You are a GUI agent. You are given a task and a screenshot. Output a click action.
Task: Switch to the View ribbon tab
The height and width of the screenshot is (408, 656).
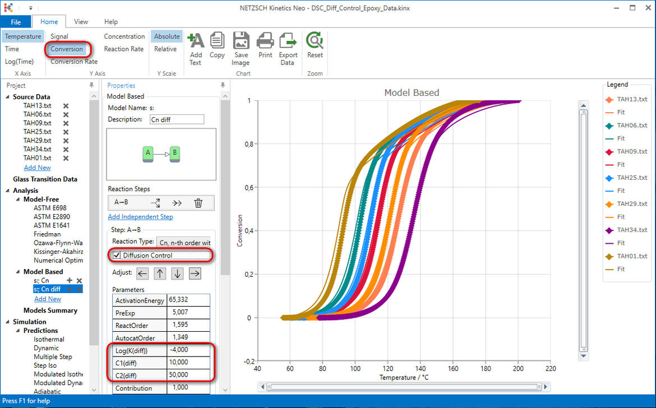[81, 21]
